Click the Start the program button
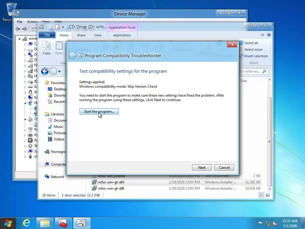 (99, 112)
